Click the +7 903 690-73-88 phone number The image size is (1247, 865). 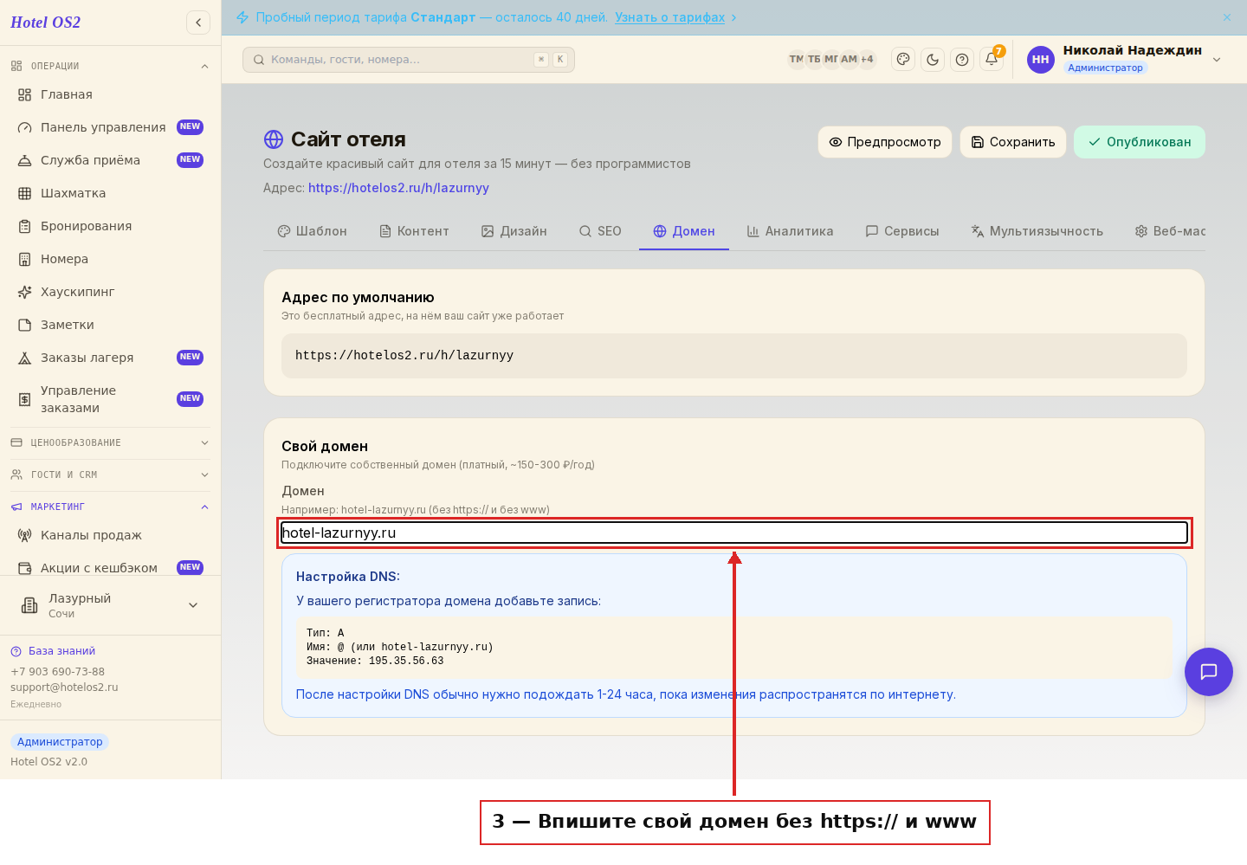click(x=57, y=672)
